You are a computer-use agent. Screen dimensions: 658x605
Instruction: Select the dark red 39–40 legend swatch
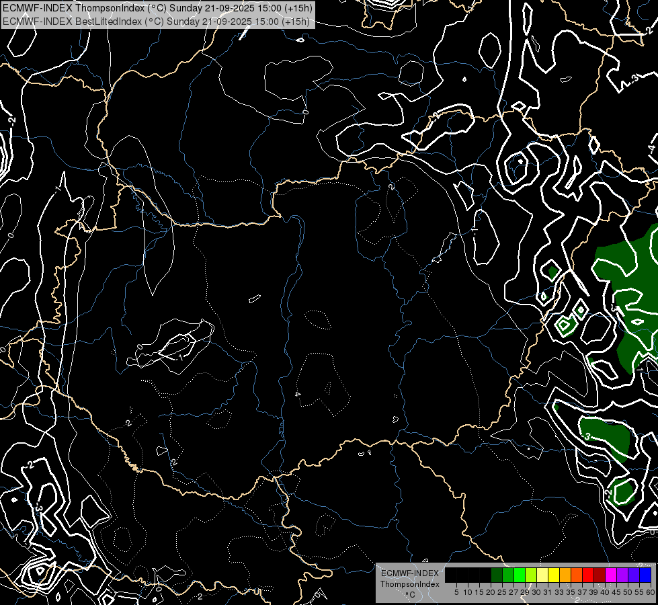point(600,575)
